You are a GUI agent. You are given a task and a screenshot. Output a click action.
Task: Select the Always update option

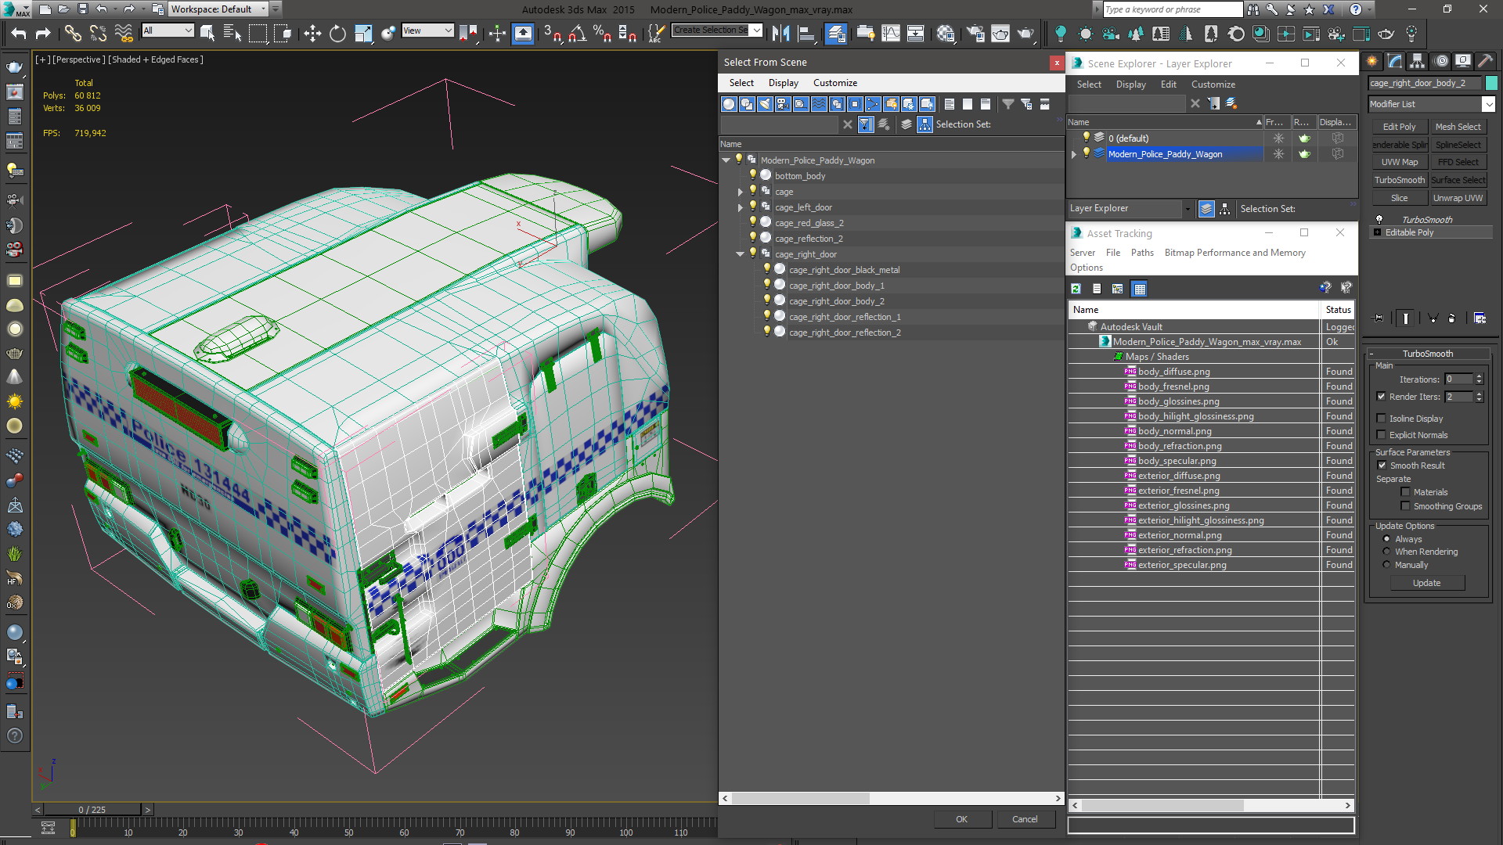(1387, 539)
